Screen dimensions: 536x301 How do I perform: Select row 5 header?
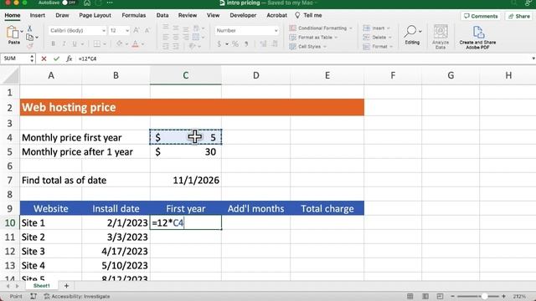pyautogui.click(x=9, y=152)
